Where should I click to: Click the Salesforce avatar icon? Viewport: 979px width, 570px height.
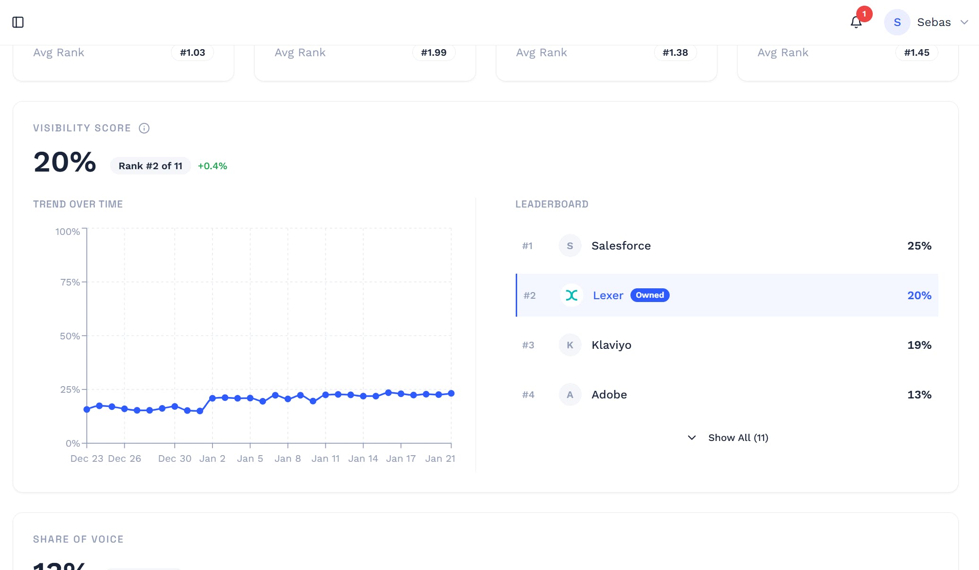[x=570, y=246]
